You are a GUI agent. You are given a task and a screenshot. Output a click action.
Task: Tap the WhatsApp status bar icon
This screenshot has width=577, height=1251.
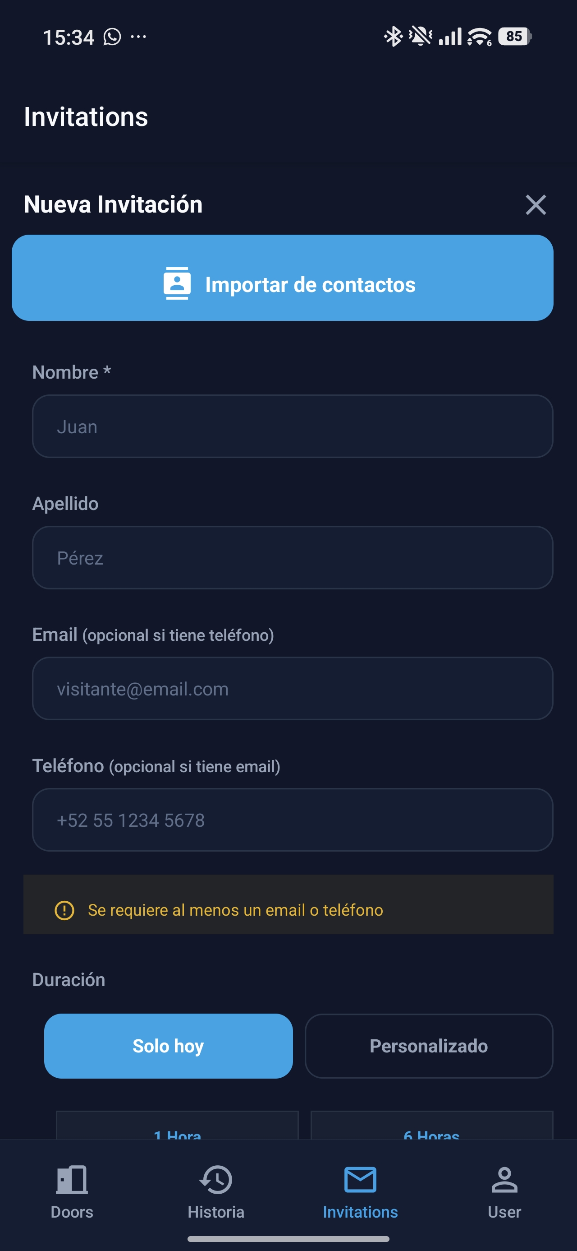[112, 37]
